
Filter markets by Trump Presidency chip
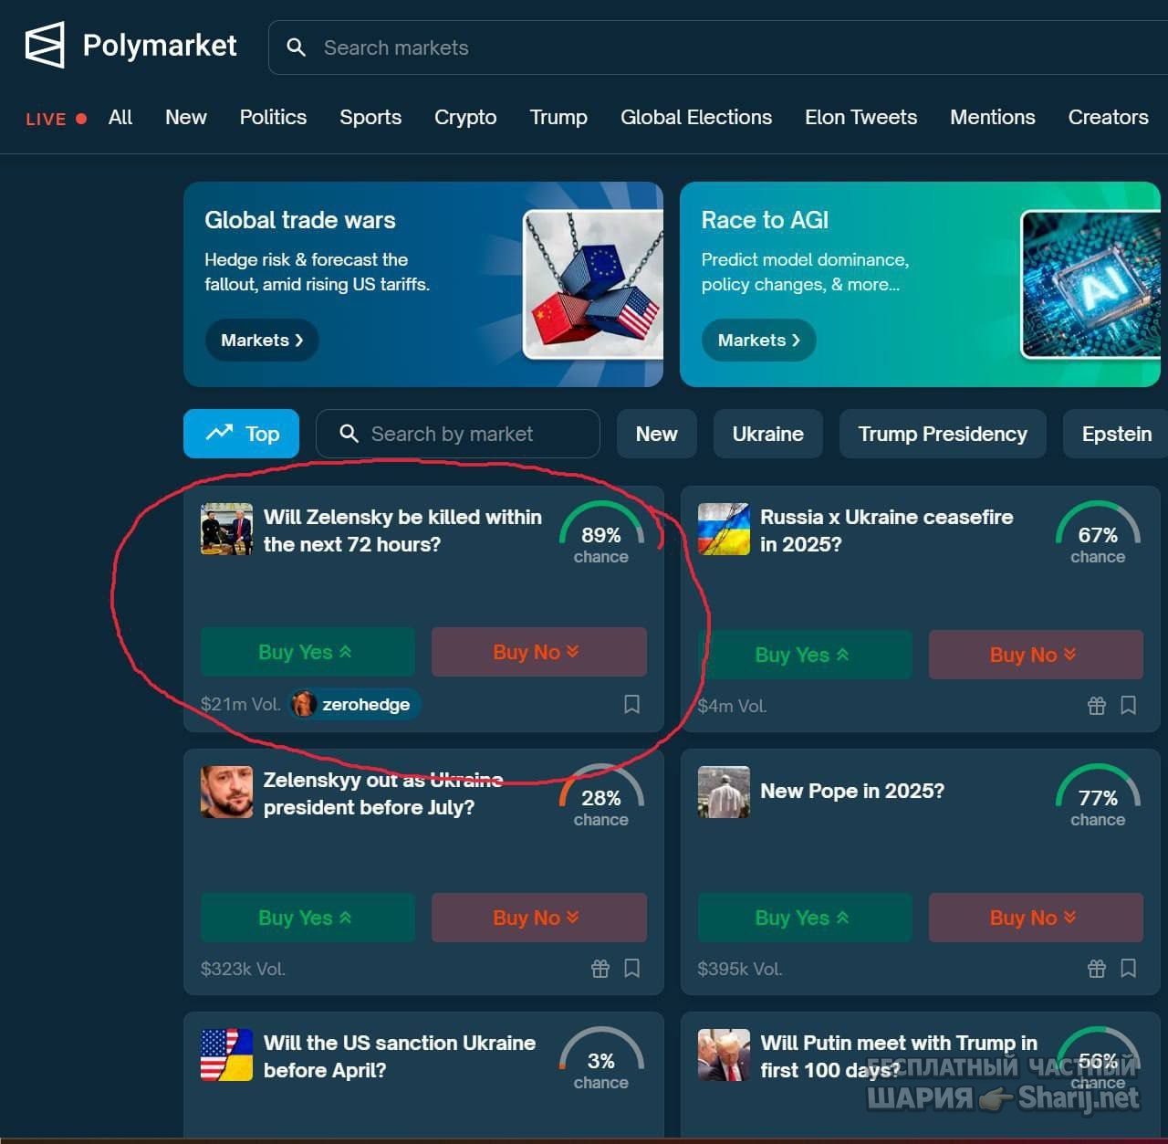(943, 434)
